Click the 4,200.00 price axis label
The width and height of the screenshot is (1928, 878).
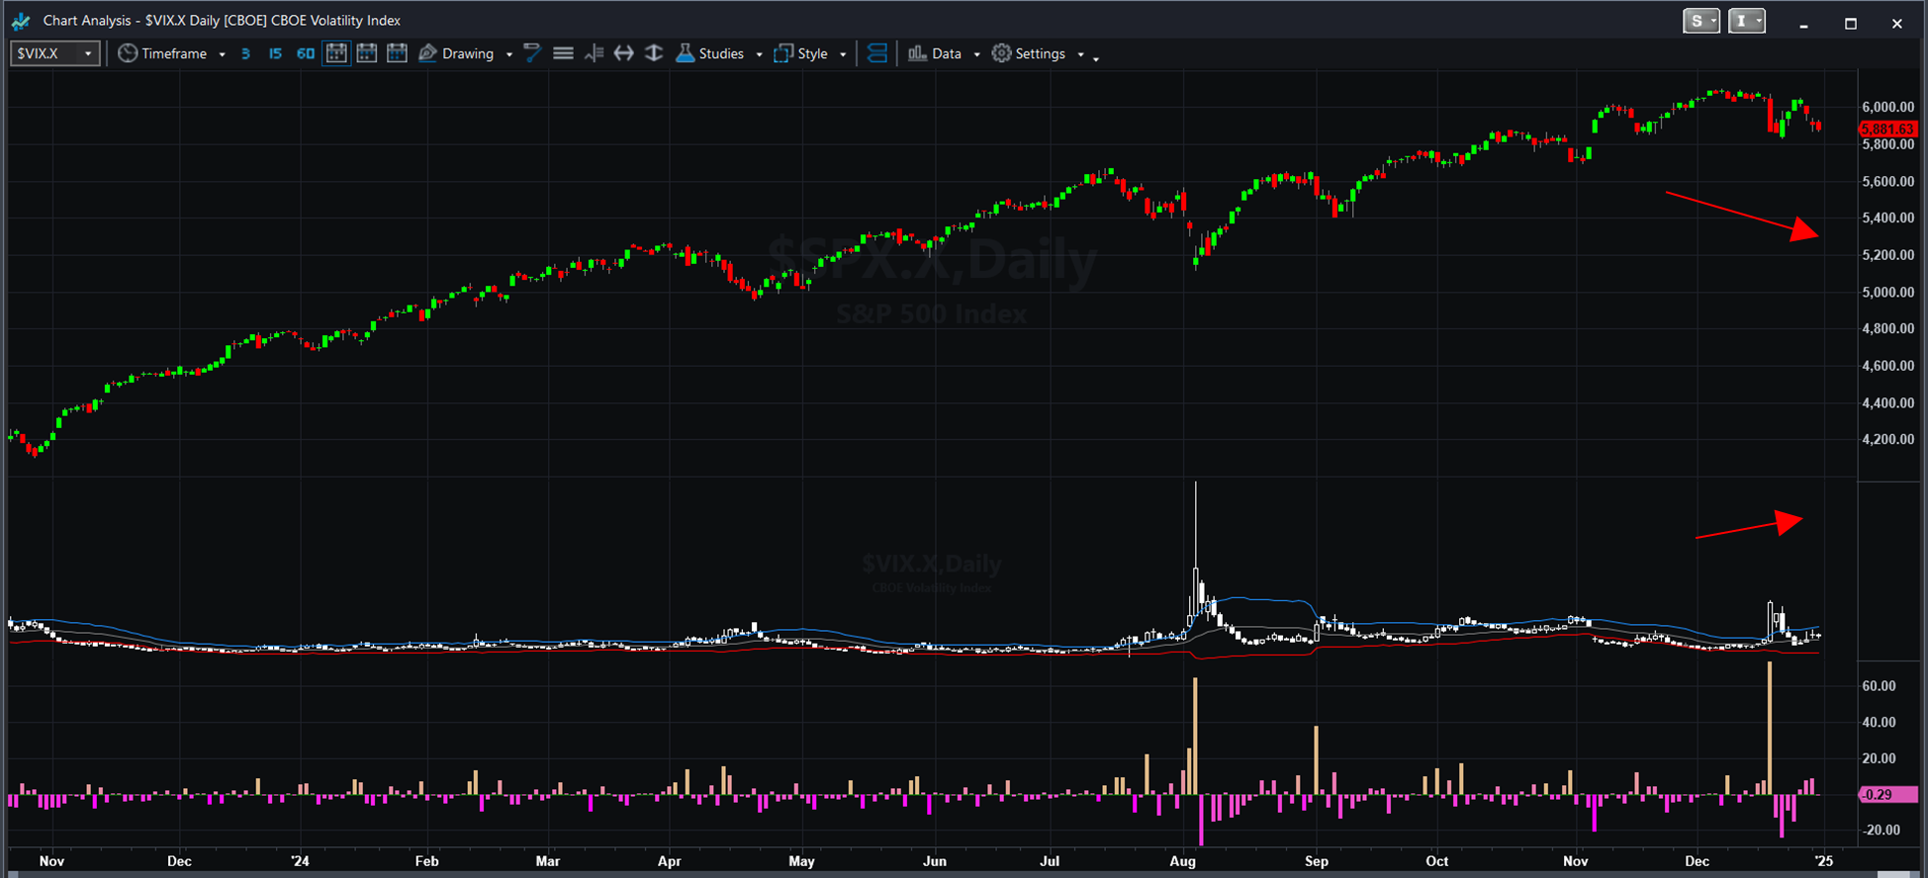click(x=1887, y=439)
